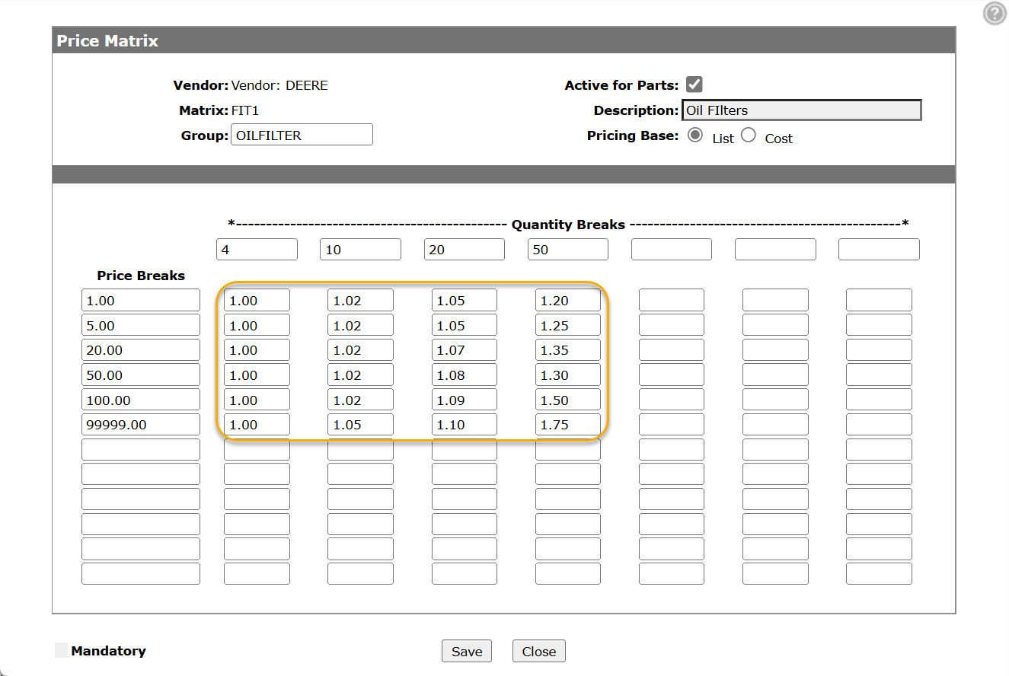The image size is (1009, 676).
Task: Click the quantity break field with value 4
Action: point(257,250)
